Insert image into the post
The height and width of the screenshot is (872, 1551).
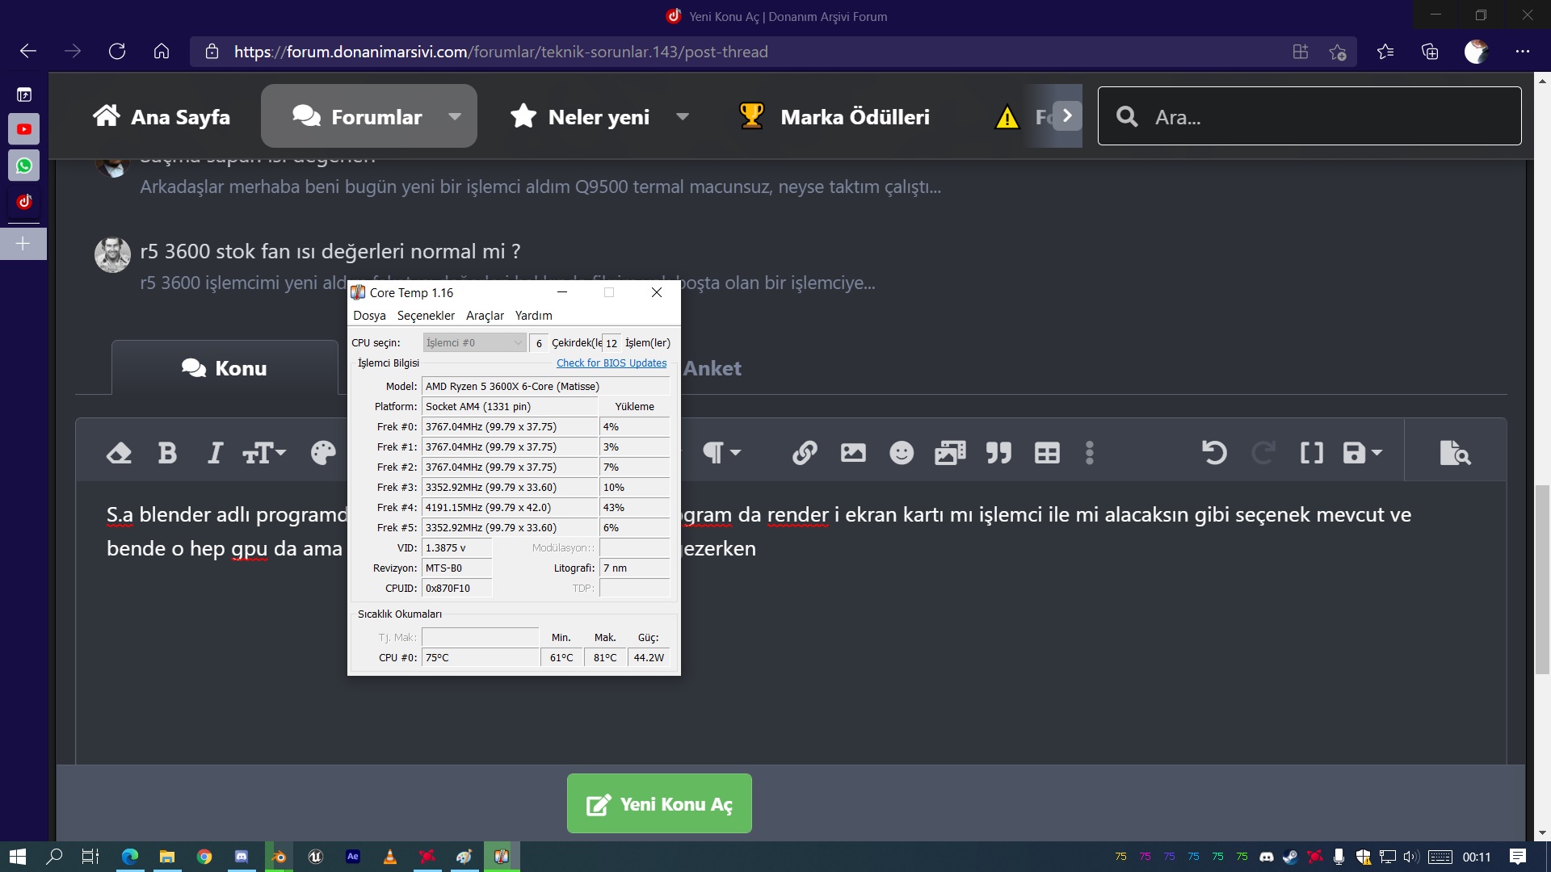853,453
